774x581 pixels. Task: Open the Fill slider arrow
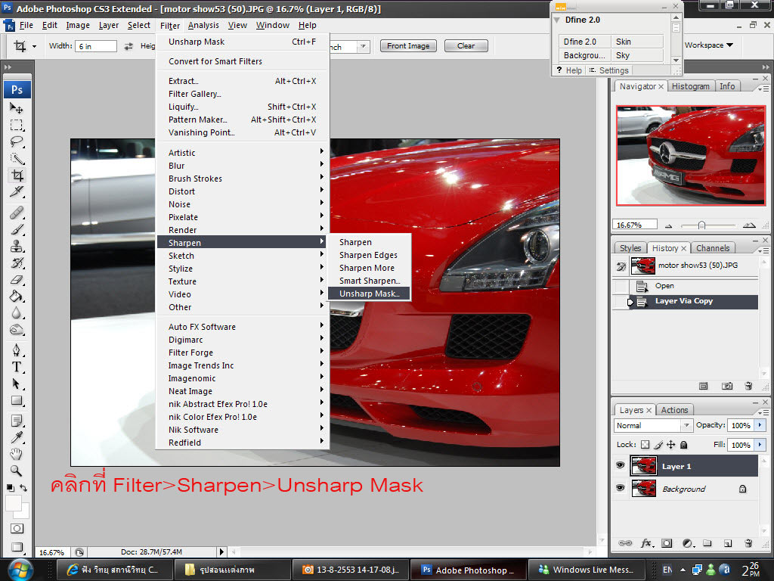(760, 445)
